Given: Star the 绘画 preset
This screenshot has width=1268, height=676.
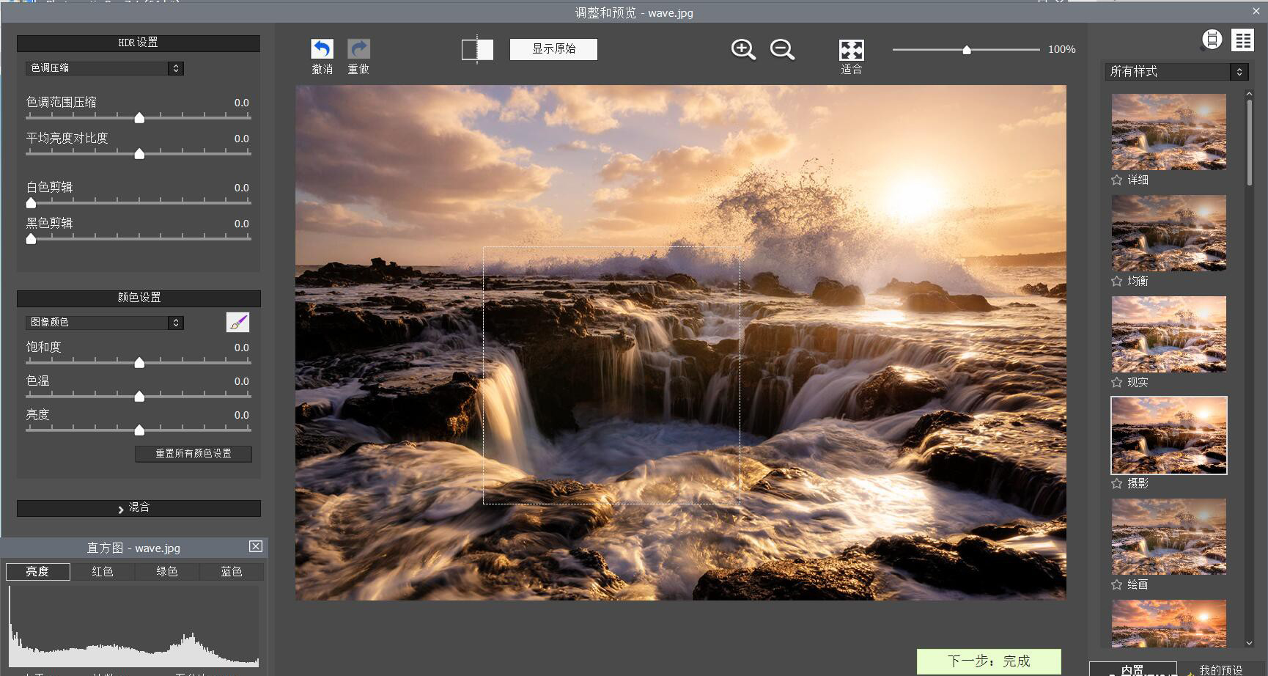Looking at the screenshot, I should click(1117, 585).
